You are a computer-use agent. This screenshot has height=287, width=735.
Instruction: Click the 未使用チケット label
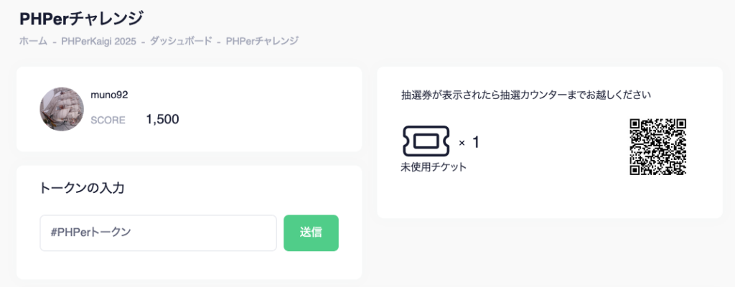coord(434,167)
